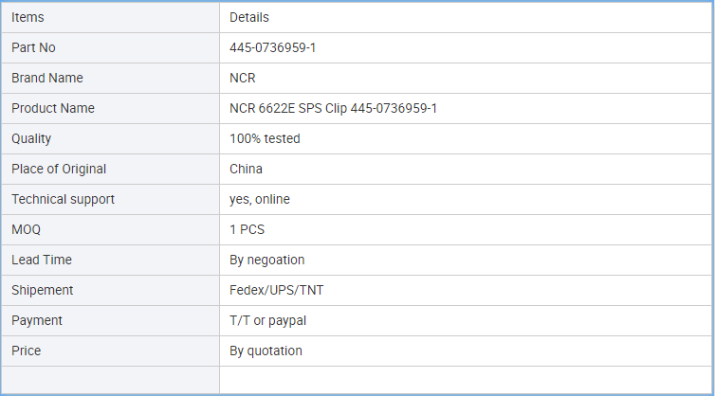Click the Details header cell
715x396 pixels.
click(465, 17)
